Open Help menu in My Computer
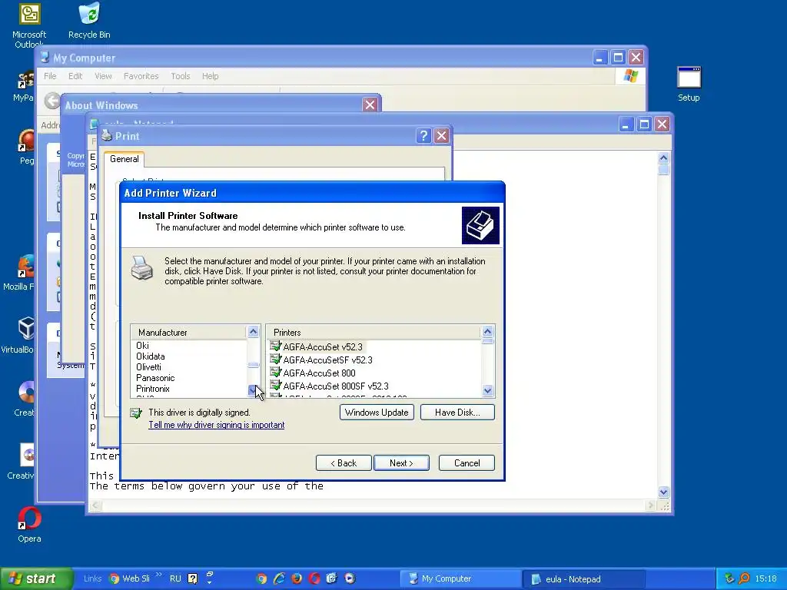 pos(211,76)
